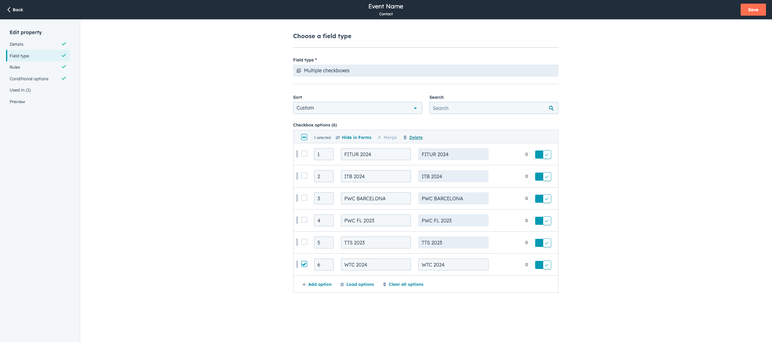Toggle the in-forms switch for ITB 2024
The width and height of the screenshot is (772, 342).
(543, 177)
